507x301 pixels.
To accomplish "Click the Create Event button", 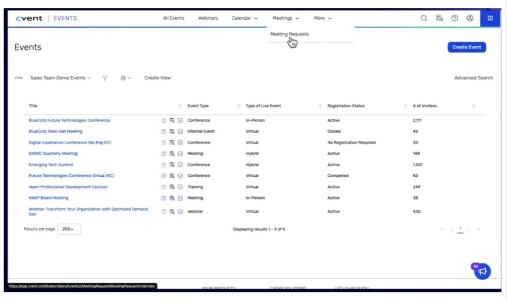I will pyautogui.click(x=466, y=47).
